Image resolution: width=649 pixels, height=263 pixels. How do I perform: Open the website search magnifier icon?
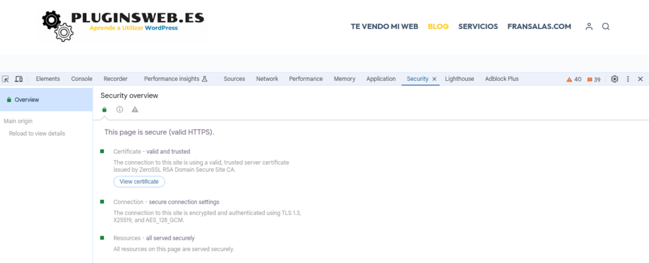(x=605, y=27)
